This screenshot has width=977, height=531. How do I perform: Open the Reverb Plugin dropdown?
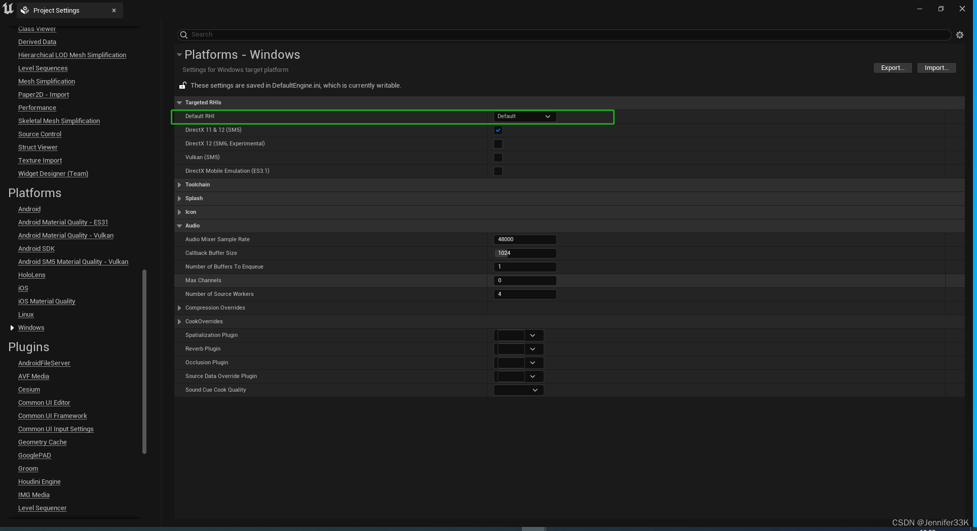click(x=519, y=349)
